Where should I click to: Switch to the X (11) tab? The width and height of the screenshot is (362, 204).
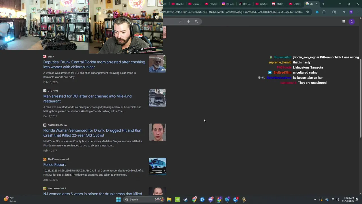[x=245, y=4]
